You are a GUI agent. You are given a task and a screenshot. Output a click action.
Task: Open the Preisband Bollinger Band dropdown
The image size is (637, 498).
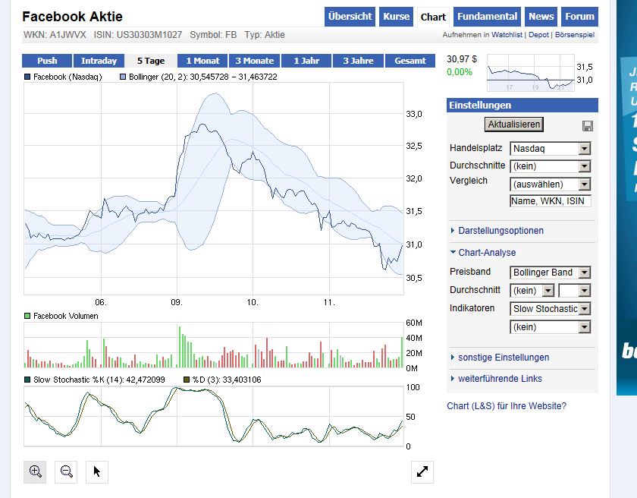coord(550,273)
